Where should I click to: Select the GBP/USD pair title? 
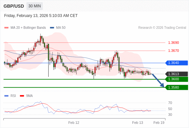(x=14, y=6)
